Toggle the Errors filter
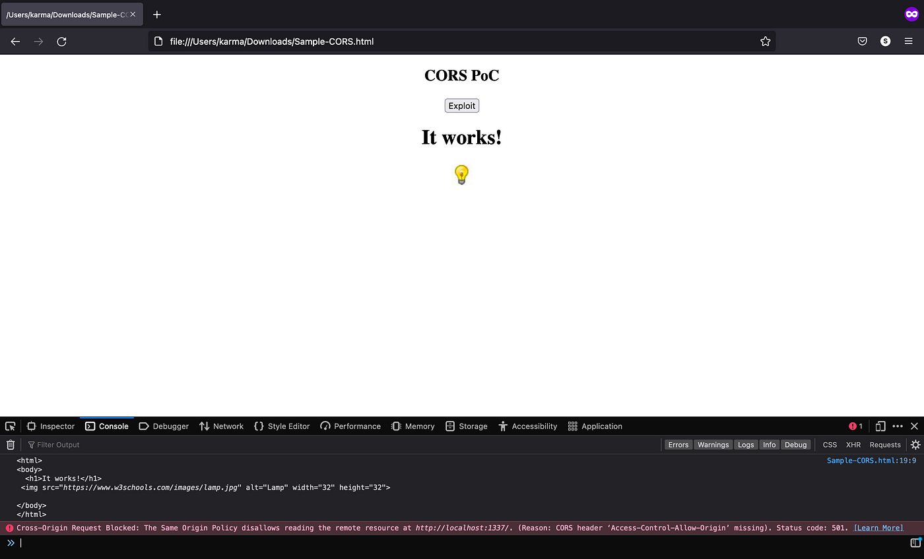This screenshot has height=559, width=924. (x=678, y=445)
